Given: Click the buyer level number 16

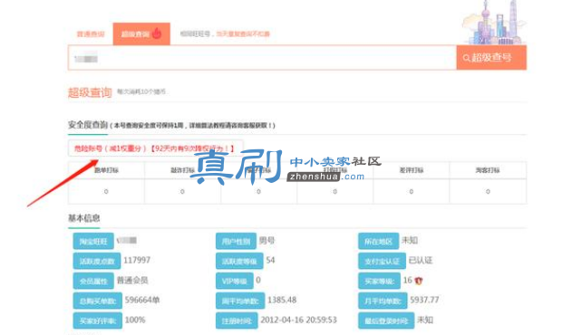Looking at the screenshot, I should (x=408, y=280).
